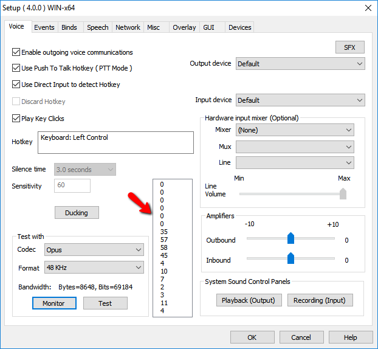Click the Outbound amplifier slider
The image size is (378, 349).
click(290, 238)
